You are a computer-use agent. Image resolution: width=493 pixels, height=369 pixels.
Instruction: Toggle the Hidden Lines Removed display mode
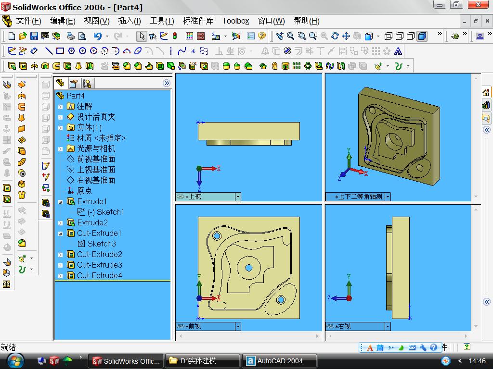click(411, 36)
